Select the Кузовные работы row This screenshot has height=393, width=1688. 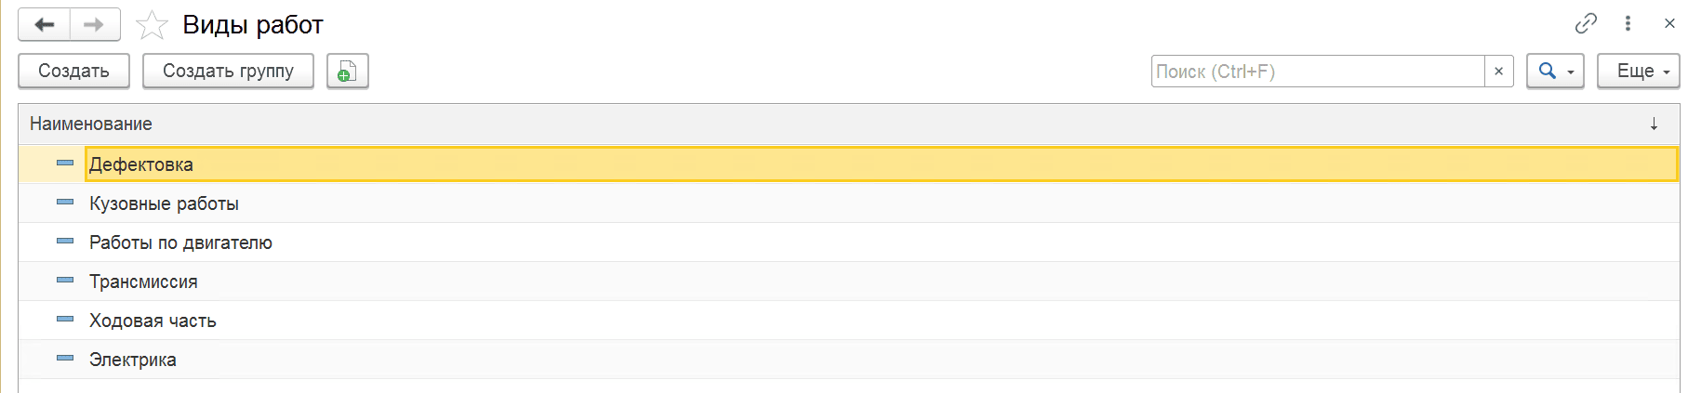pyautogui.click(x=848, y=203)
